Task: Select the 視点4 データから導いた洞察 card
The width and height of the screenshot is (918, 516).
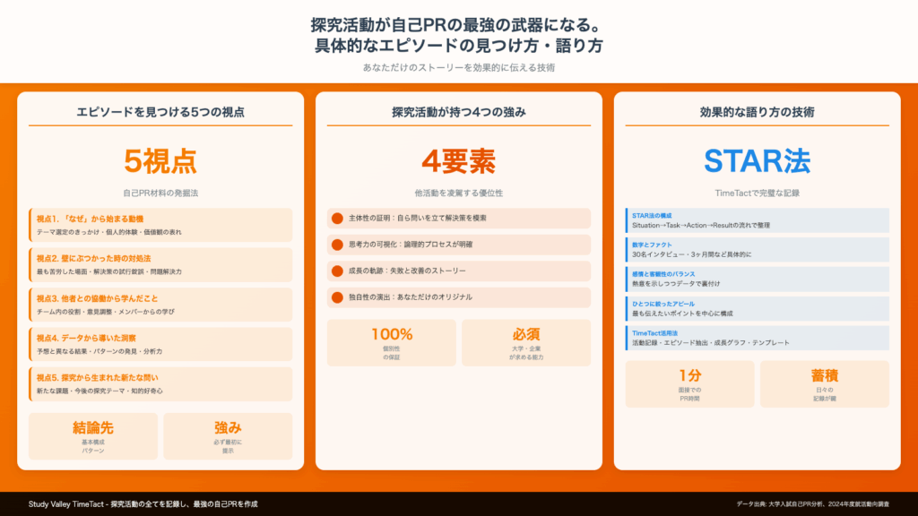Action: pos(160,344)
